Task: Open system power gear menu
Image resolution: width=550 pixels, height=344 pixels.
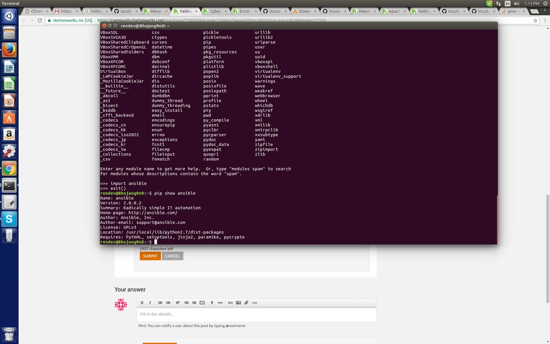Action: pyautogui.click(x=546, y=3)
